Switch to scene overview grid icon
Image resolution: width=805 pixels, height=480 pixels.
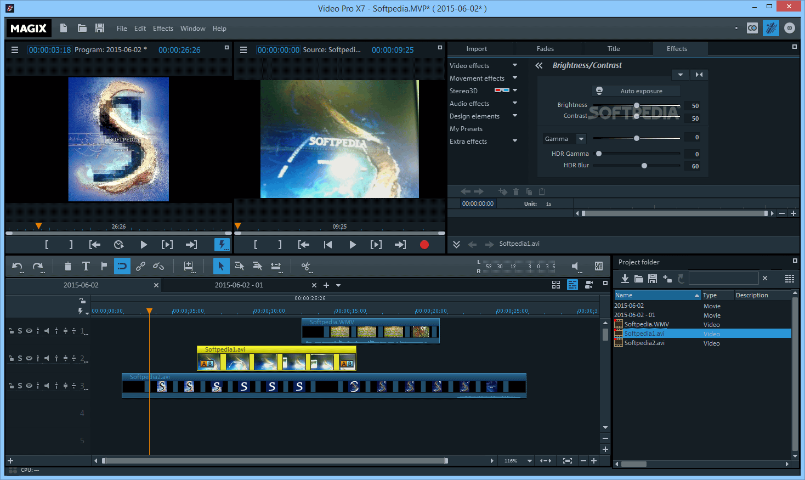556,285
